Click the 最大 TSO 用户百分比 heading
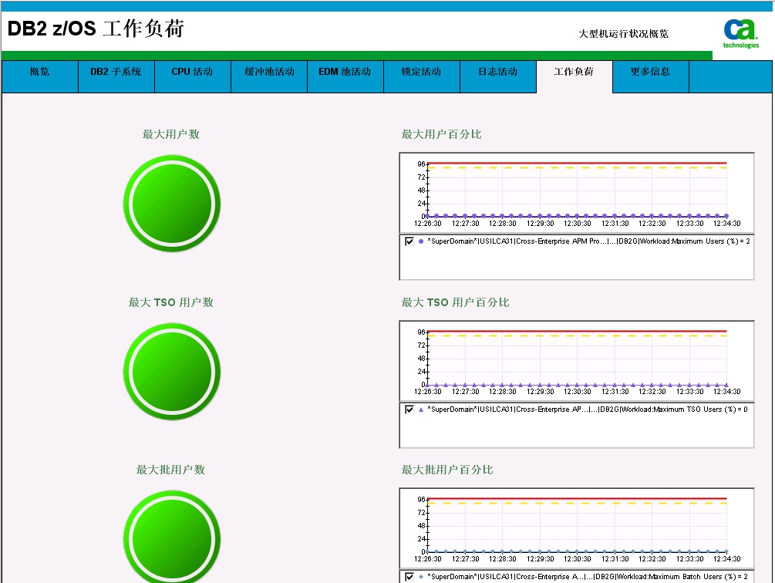The height and width of the screenshot is (583, 775). point(455,302)
